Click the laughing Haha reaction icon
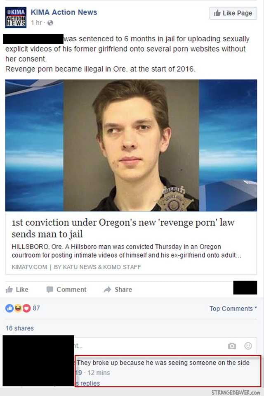This screenshot has width=264, height=396. point(18,308)
